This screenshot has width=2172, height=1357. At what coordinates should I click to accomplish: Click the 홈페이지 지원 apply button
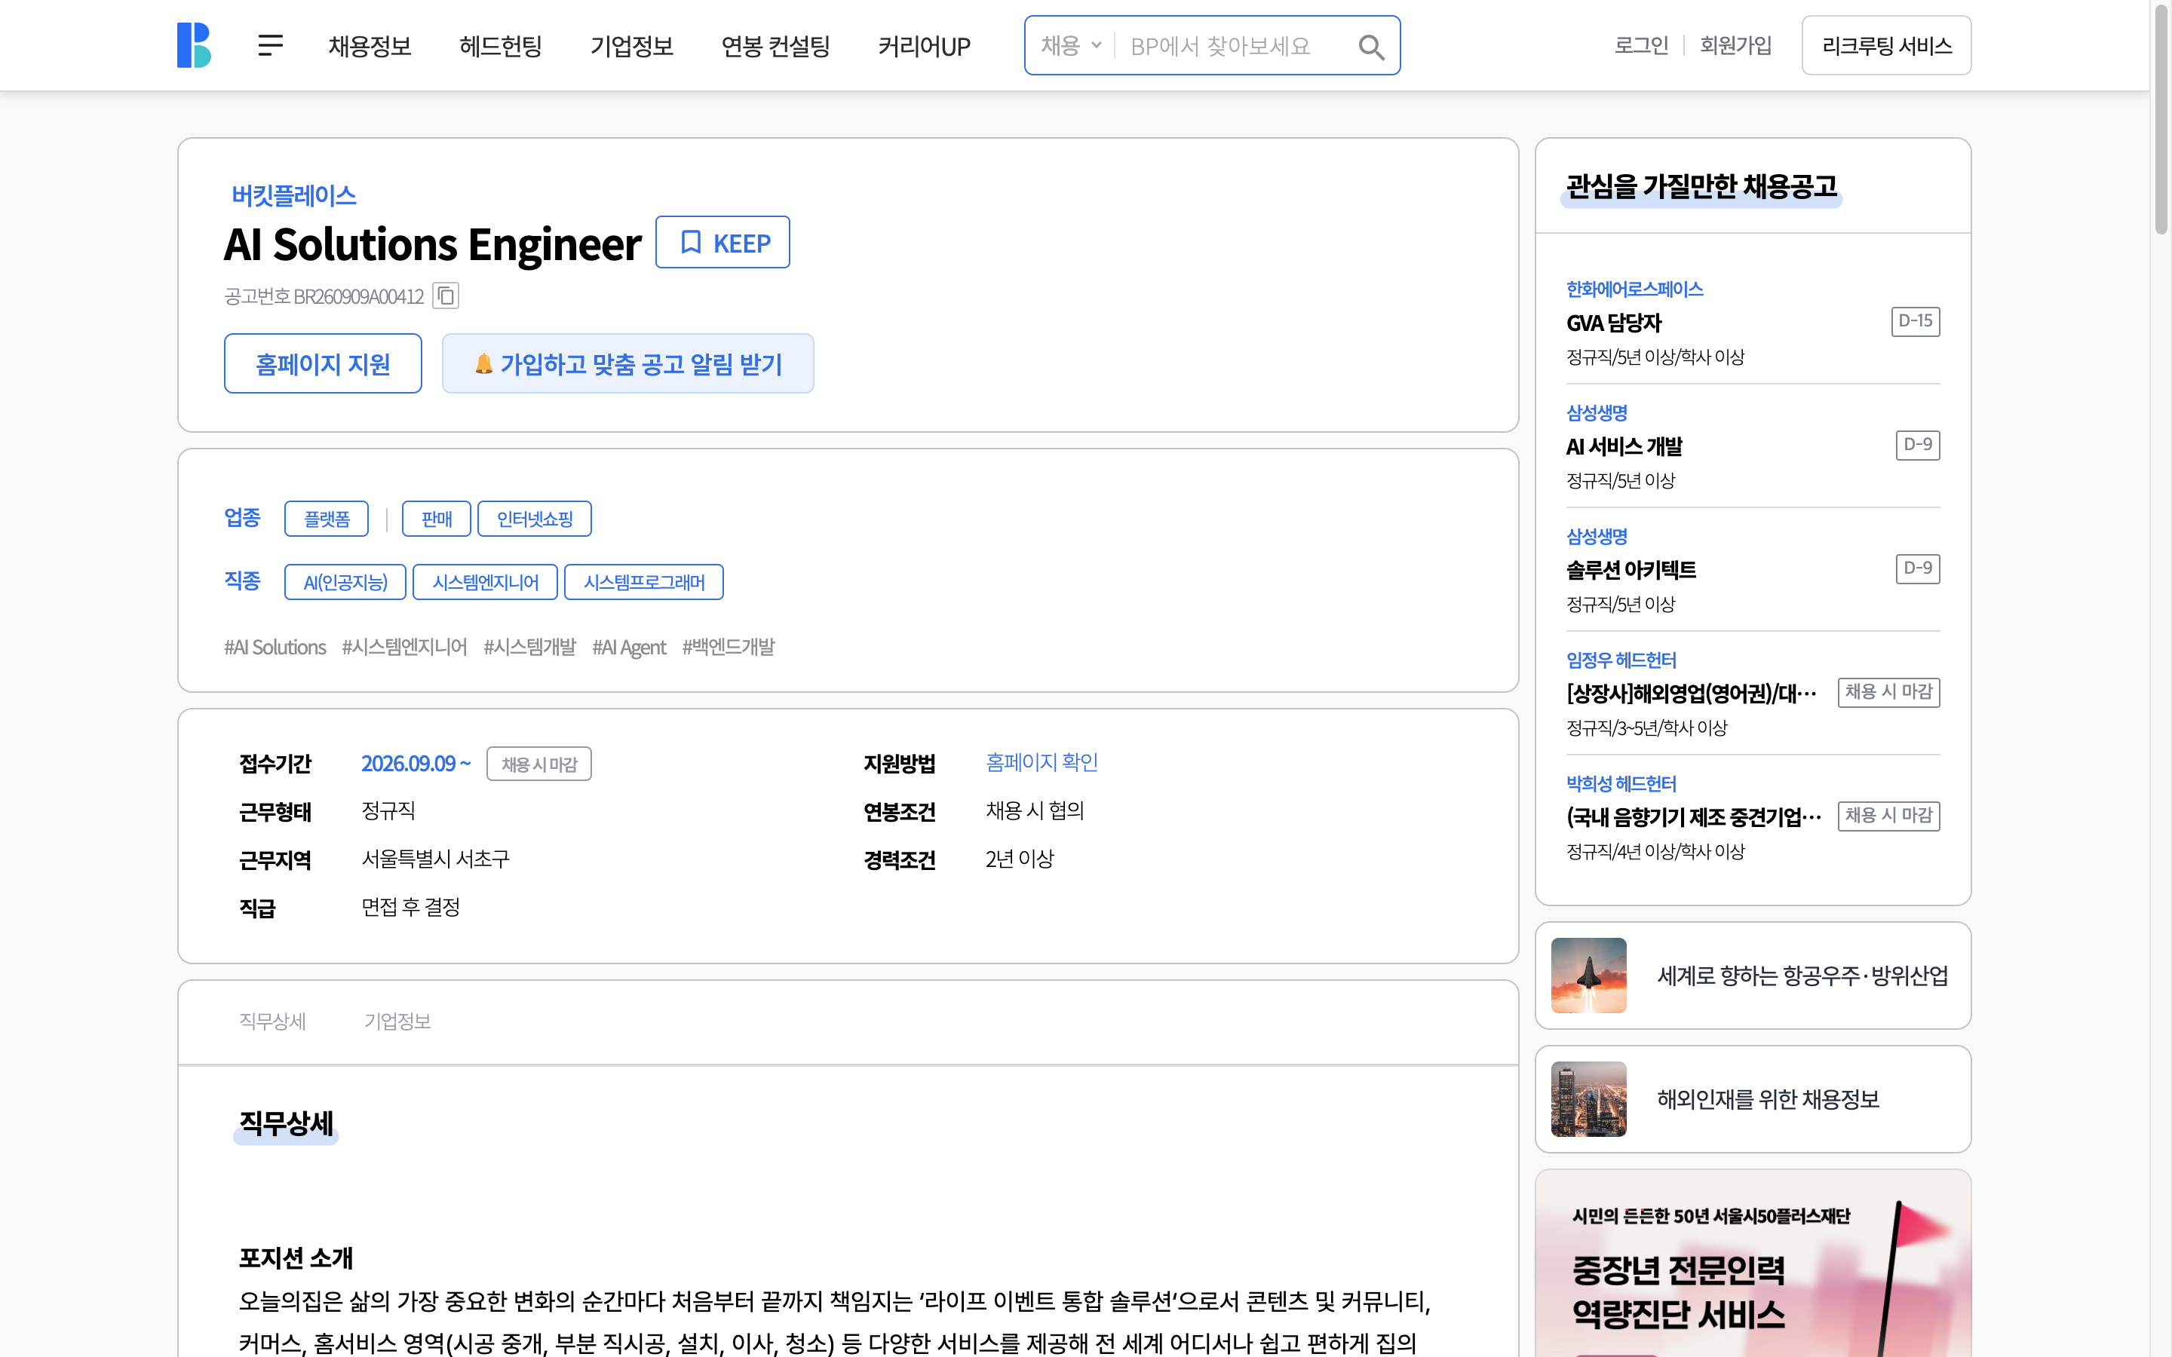click(323, 363)
